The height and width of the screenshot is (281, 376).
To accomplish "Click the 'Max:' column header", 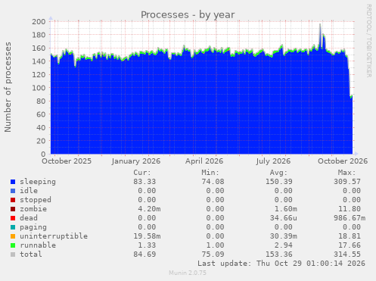I will point(346,173).
